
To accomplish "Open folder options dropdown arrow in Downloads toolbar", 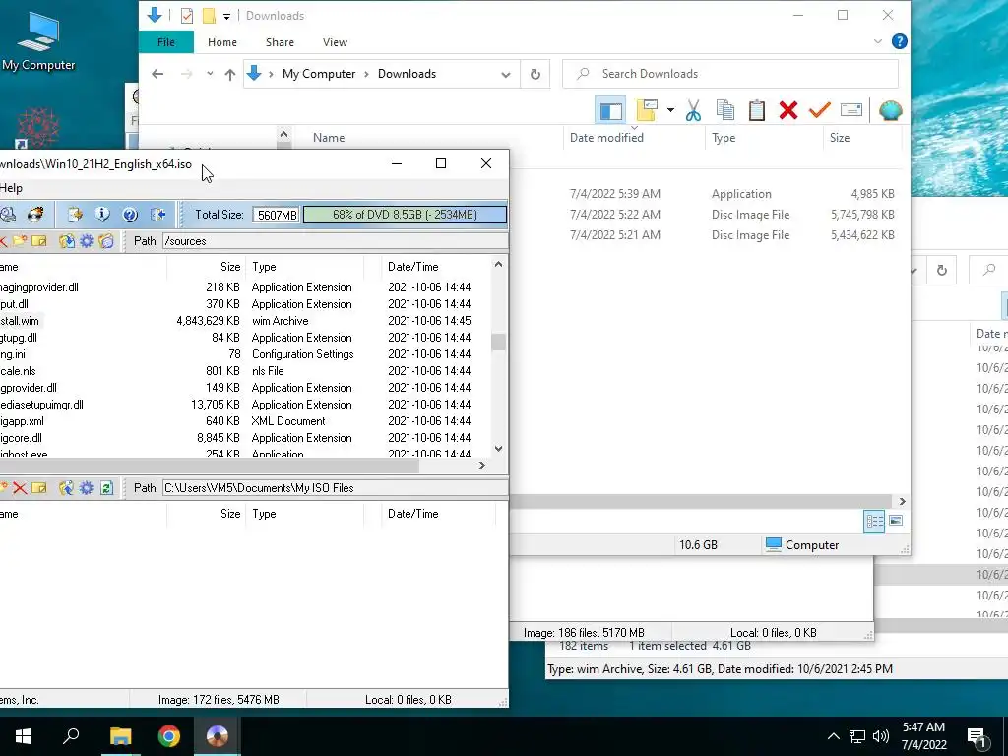I will (x=670, y=110).
